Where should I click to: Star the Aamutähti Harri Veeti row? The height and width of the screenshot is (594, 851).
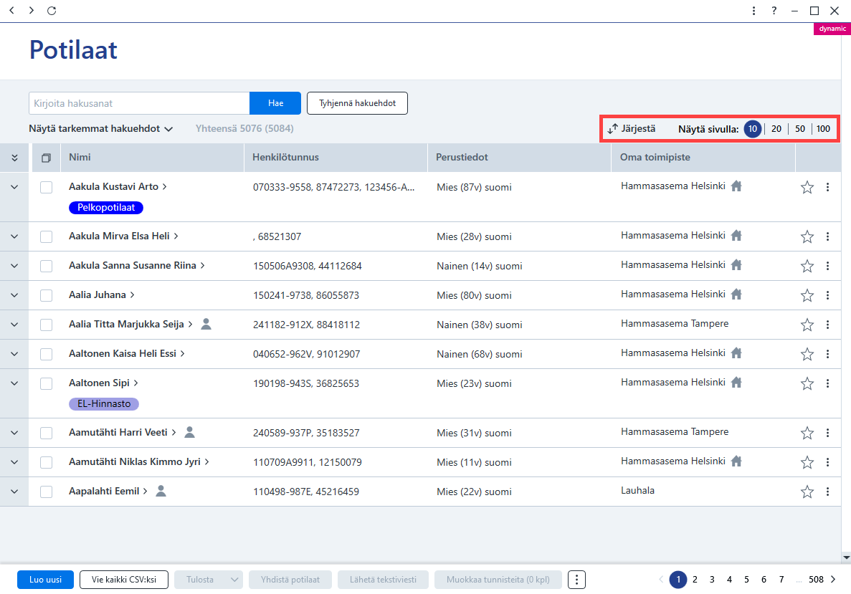click(x=807, y=433)
